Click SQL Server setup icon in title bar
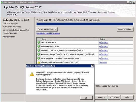136x102 pixels. point(2,2)
